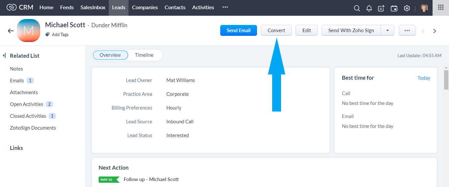
Task: Click the tag icon beside Add Tags
Action: coord(47,34)
